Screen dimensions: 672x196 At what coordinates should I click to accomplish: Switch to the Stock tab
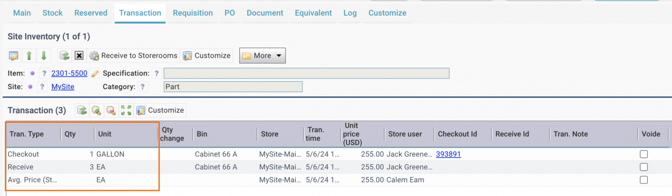pos(52,13)
